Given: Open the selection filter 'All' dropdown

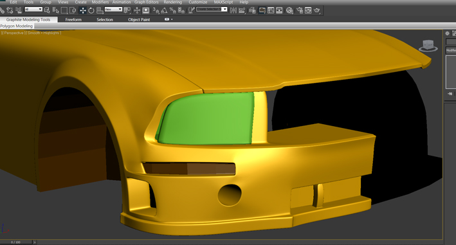Looking at the screenshot, I should [33, 9].
